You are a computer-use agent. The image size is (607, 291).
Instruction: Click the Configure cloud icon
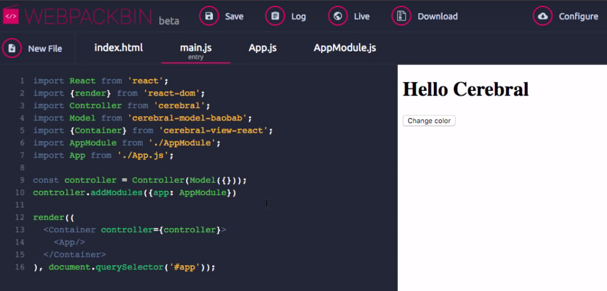542,16
